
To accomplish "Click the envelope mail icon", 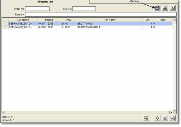I will click(x=146, y=118).
